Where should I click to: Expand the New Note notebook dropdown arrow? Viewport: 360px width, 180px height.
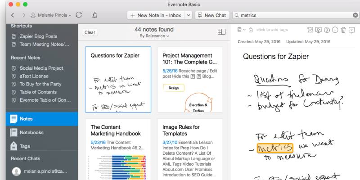click(x=188, y=15)
